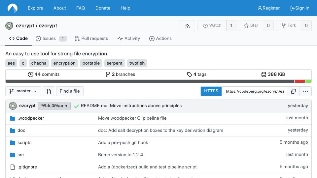Viewport: 317px width, 178px height.
Task: Star the ezcrypt repository
Action: tap(251, 26)
